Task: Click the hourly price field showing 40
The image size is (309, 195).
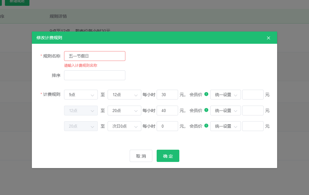Action: [x=167, y=111]
